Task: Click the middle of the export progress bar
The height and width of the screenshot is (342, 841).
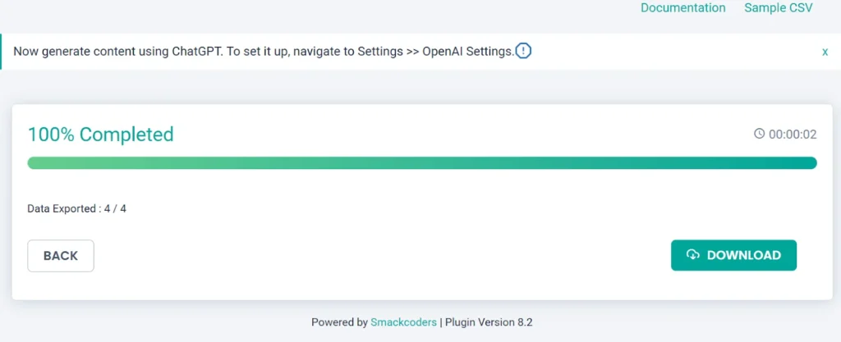Action: tap(422, 162)
